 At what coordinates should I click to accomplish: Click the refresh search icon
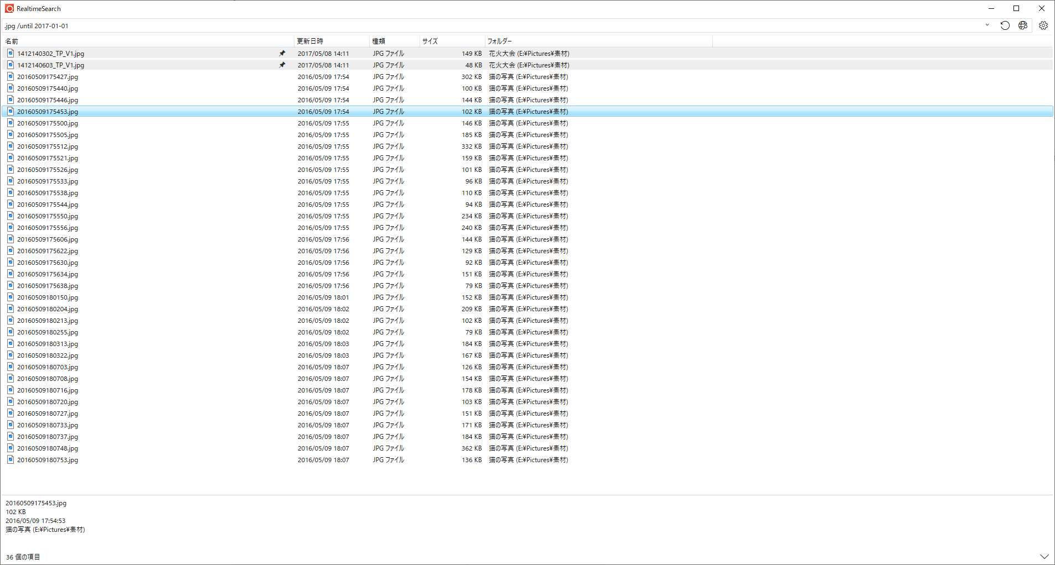click(x=1005, y=25)
